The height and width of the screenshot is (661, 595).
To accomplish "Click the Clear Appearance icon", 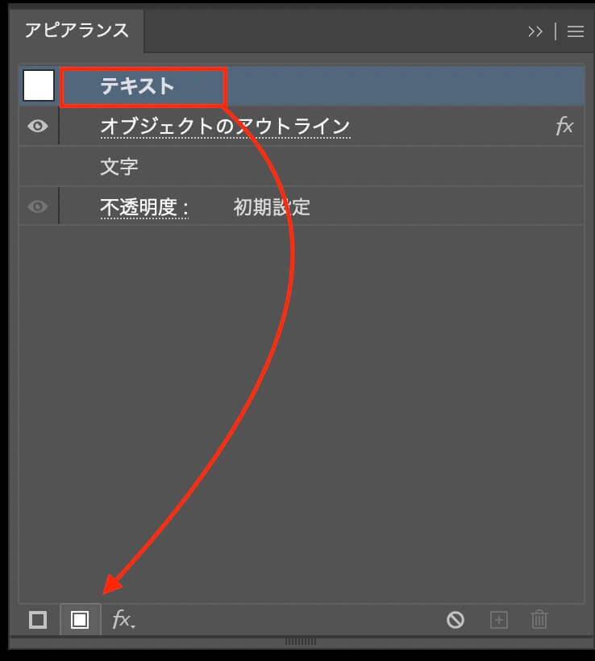I will tap(456, 620).
